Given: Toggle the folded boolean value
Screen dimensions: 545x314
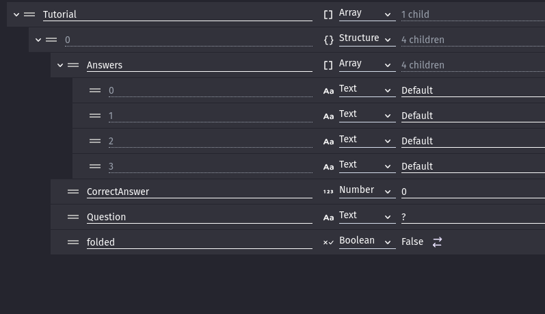Looking at the screenshot, I should [437, 242].
